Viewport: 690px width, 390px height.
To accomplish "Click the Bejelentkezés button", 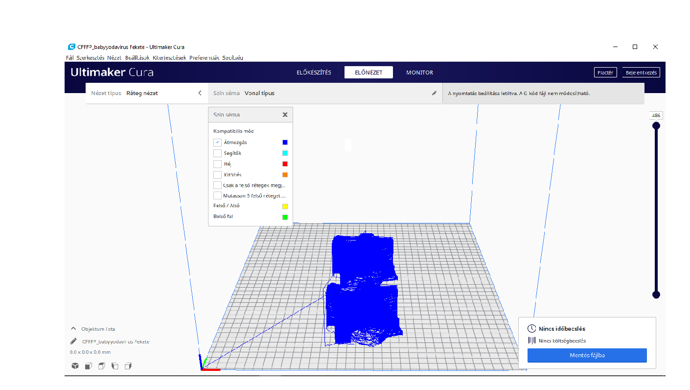I will (641, 73).
